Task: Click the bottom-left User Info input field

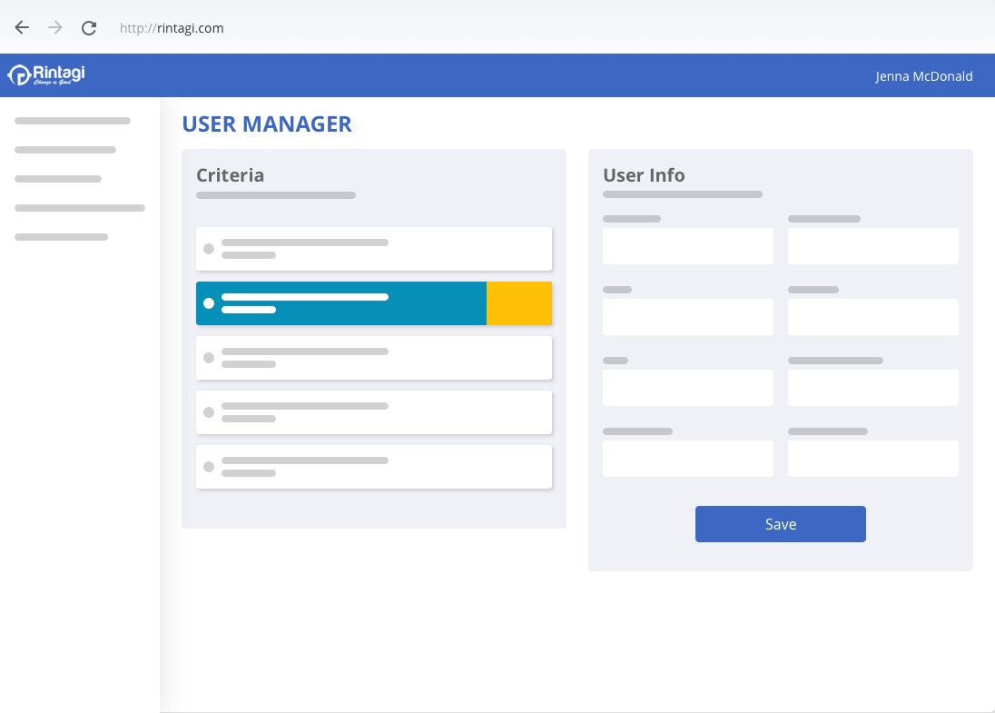Action: [x=687, y=459]
